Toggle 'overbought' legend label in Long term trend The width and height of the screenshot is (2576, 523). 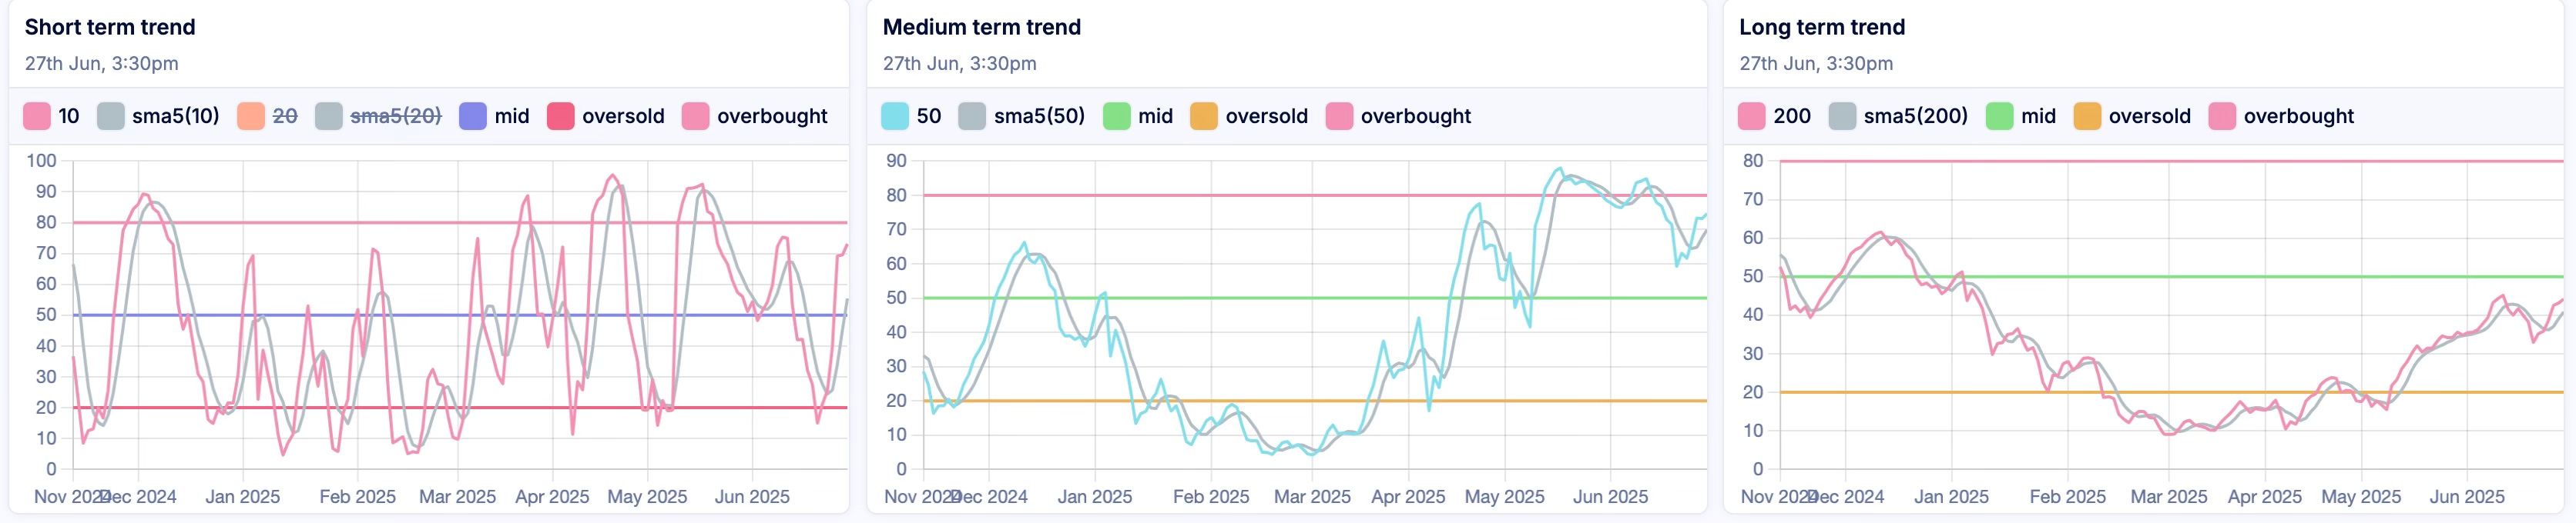pos(2299,116)
